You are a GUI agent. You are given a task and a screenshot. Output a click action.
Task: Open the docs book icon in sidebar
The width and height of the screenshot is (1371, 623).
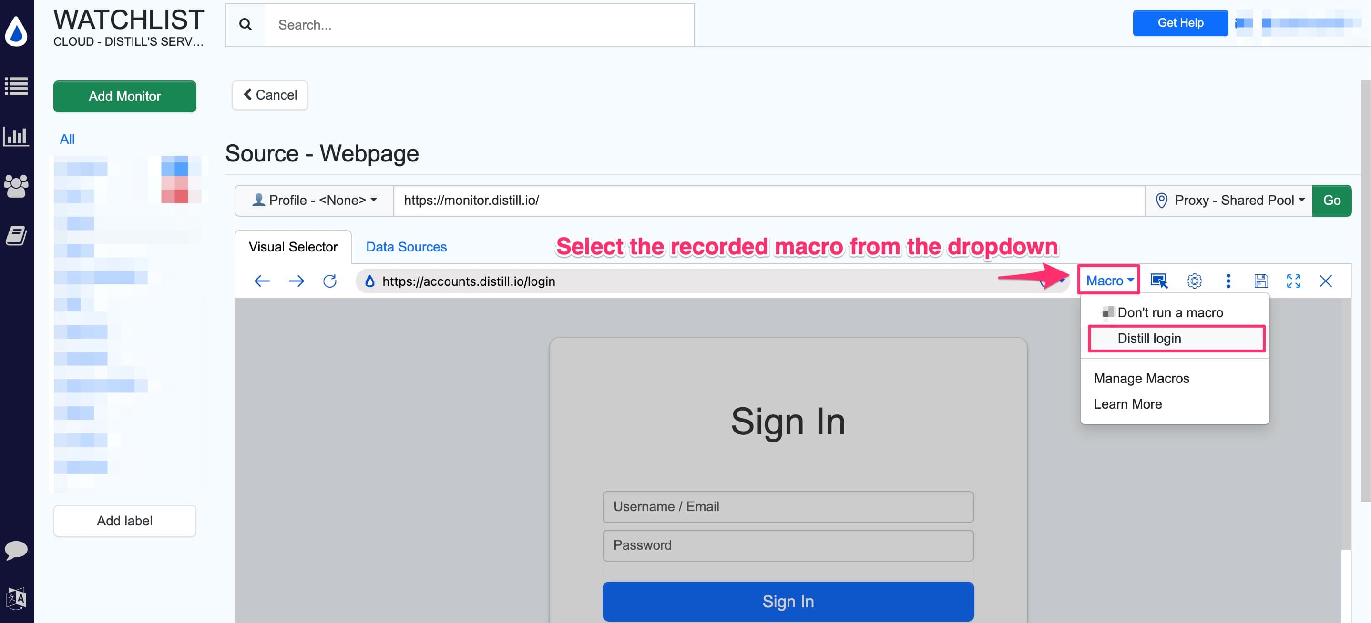pos(17,235)
